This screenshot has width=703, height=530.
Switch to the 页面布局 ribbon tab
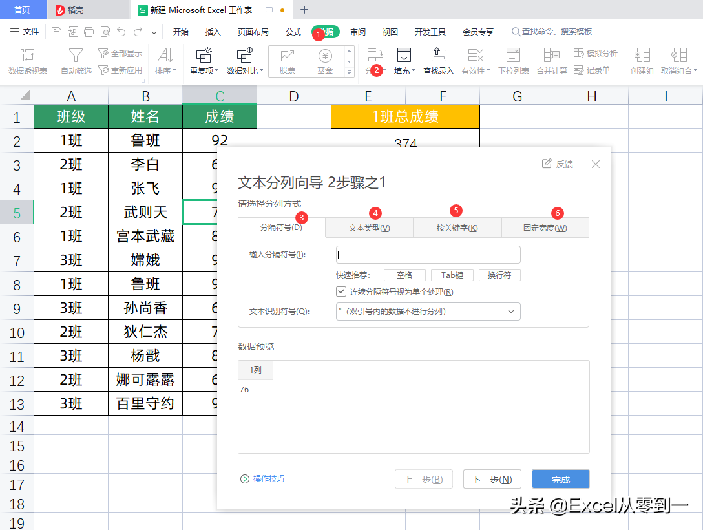click(x=253, y=32)
